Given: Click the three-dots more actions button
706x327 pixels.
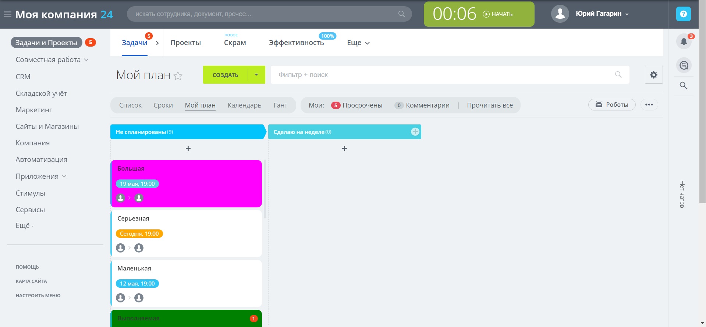Looking at the screenshot, I should (649, 105).
